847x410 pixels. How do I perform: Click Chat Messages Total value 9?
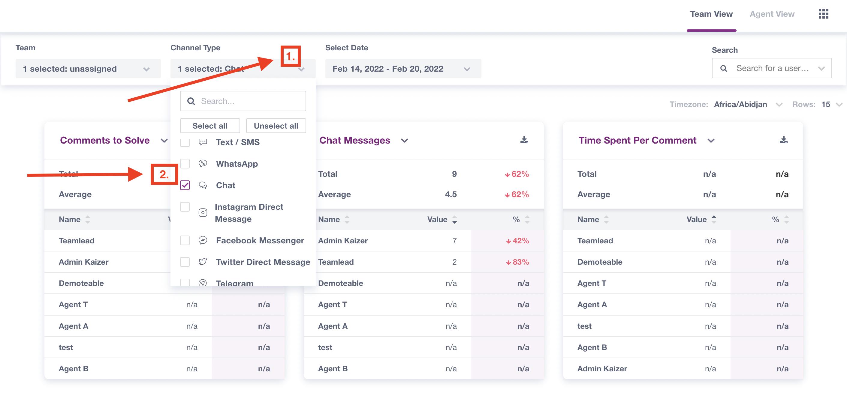pos(454,174)
